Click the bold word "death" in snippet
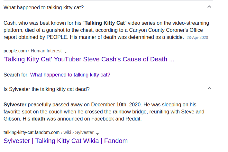228x152 pixels. click(38, 119)
